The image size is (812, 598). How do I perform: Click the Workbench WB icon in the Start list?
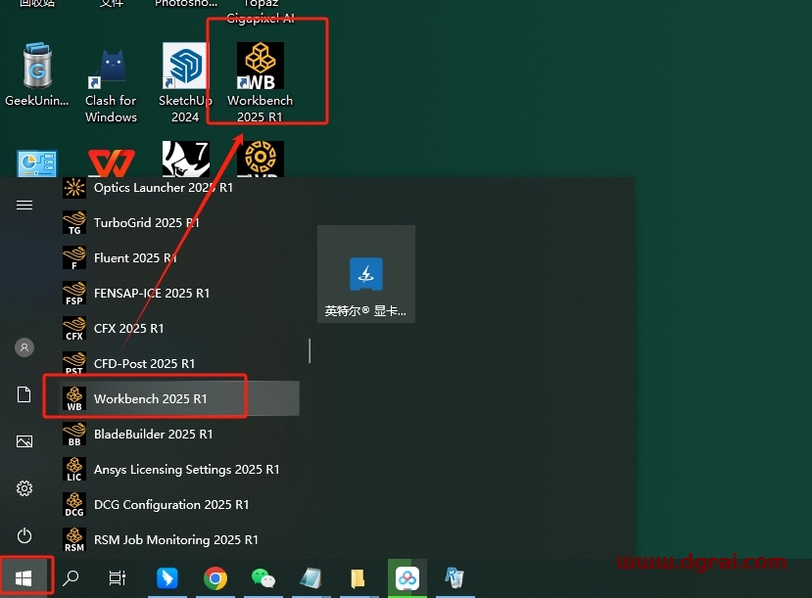[x=74, y=398]
